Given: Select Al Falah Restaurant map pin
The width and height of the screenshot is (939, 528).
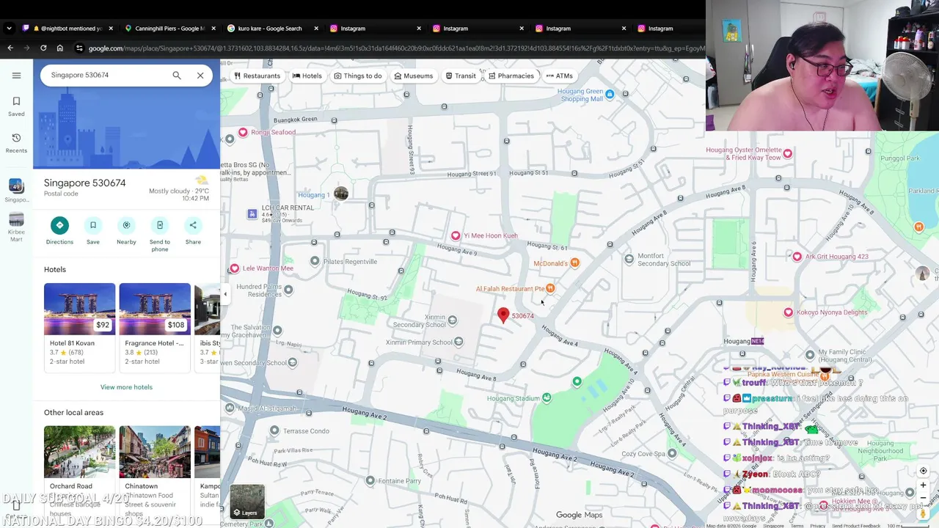Looking at the screenshot, I should [x=550, y=288].
